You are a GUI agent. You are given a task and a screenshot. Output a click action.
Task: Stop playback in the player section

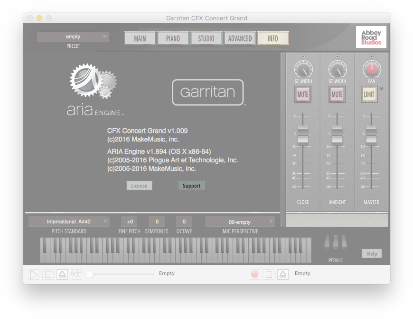48,275
